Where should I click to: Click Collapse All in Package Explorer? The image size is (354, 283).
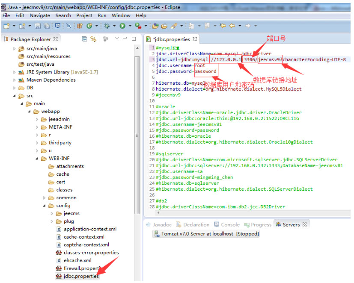pos(84,39)
